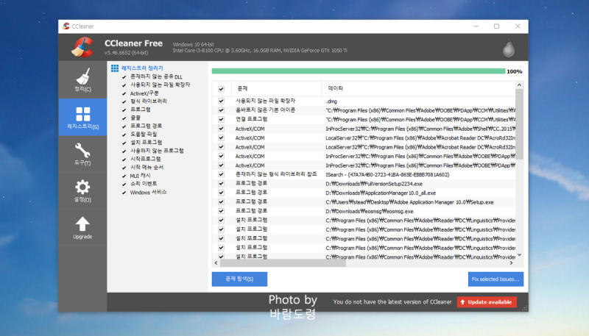Click the results list vertical scrollbar thumb
This screenshot has height=336, width=589.
519,124
